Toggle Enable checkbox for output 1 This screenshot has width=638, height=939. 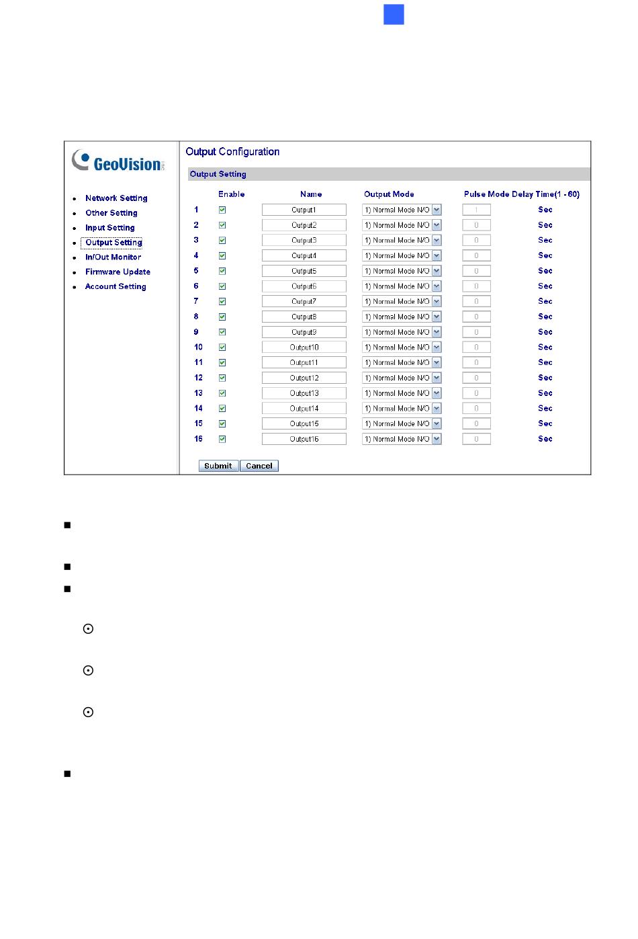(222, 210)
